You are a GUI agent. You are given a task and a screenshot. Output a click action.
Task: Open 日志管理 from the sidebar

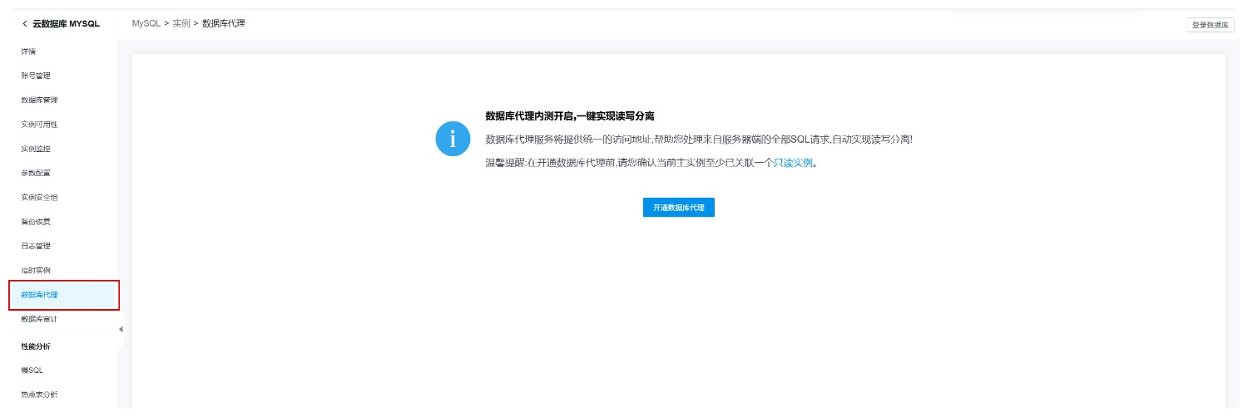(36, 246)
